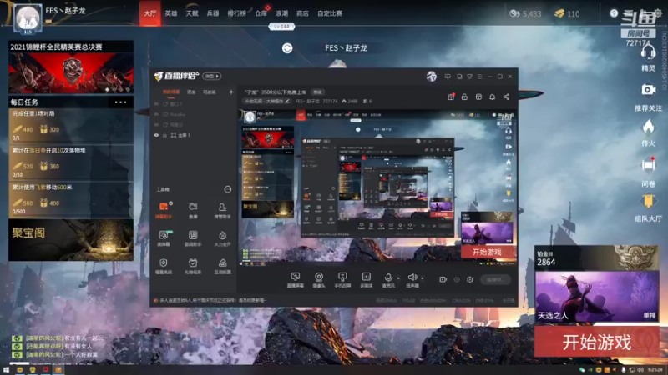Open the 聚宝阁 banner
Screen dimensions: 668x375
tap(71, 240)
